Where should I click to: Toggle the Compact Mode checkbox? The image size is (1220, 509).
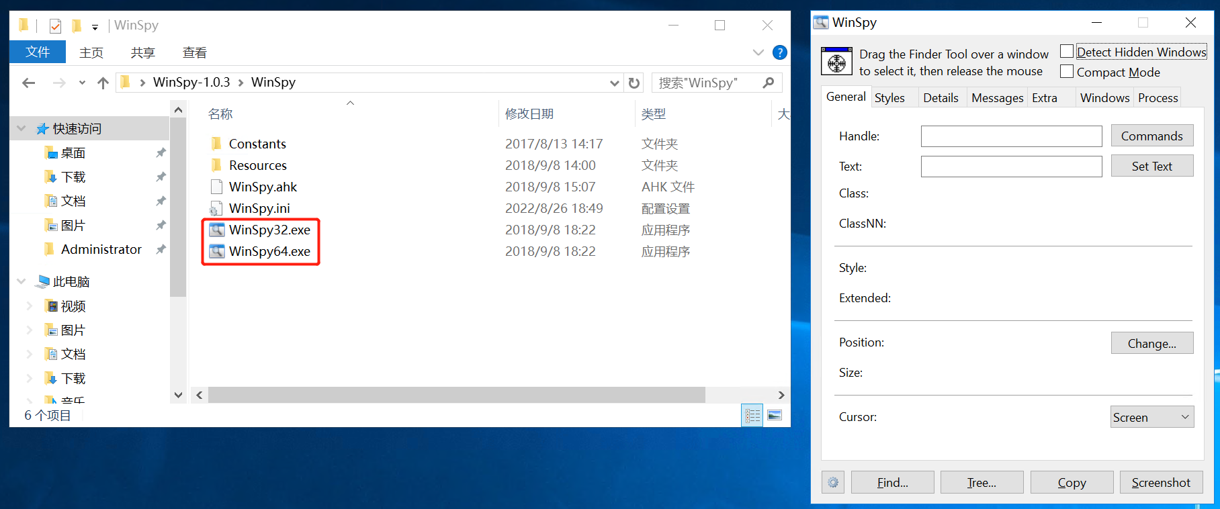pos(1066,71)
